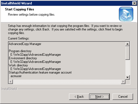
Task: Click the acmuser account entry
Action: tap(16, 76)
